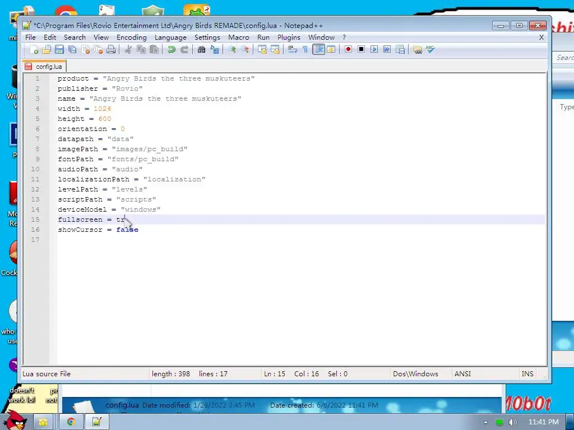574x430 pixels.
Task: Click the Close All toolbar icon
Action: click(98, 49)
